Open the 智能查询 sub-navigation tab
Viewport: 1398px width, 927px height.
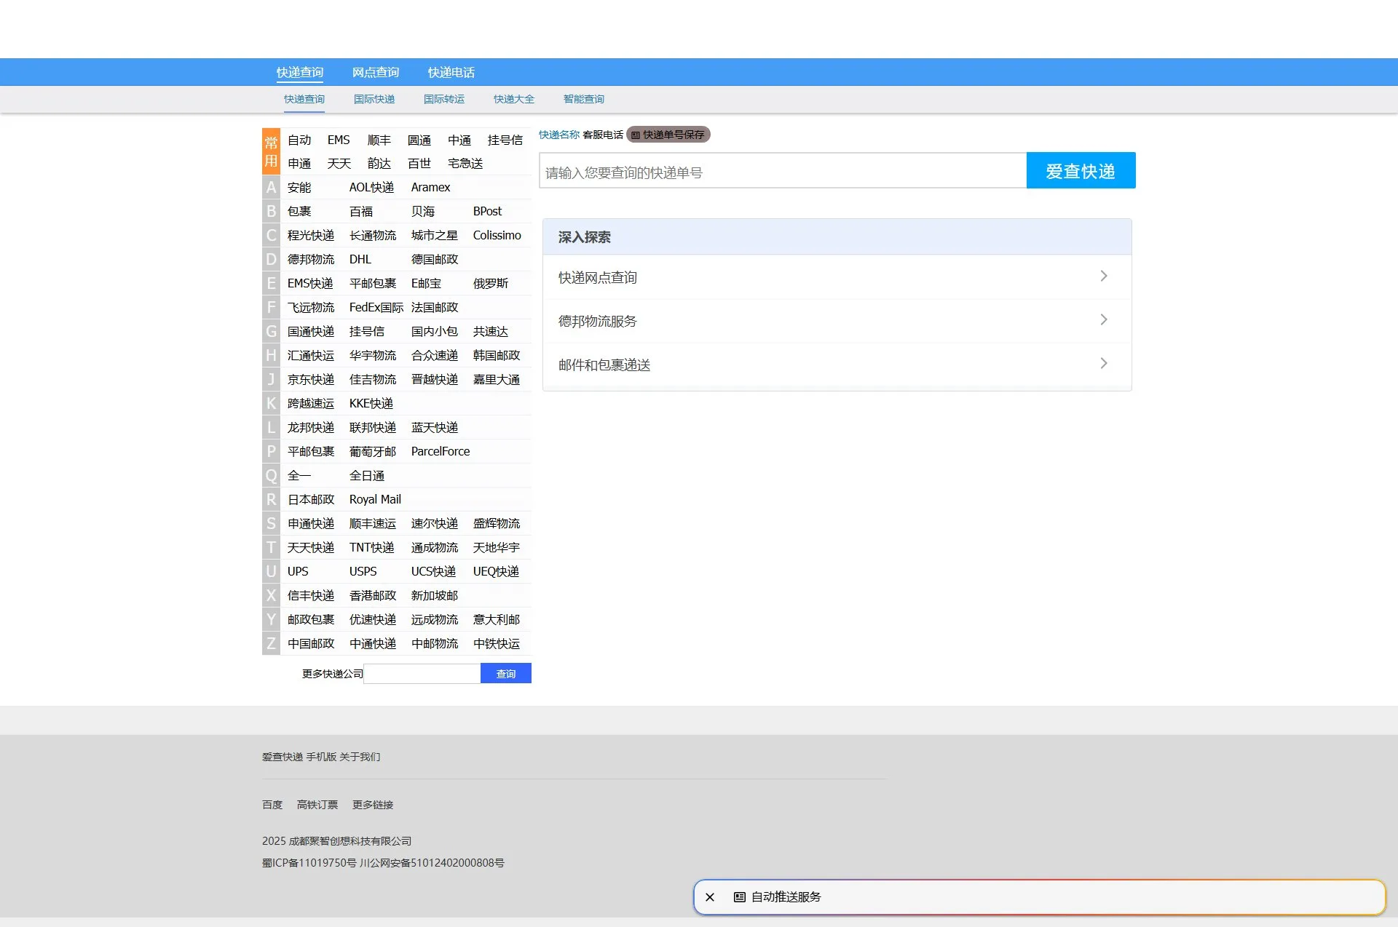(584, 99)
